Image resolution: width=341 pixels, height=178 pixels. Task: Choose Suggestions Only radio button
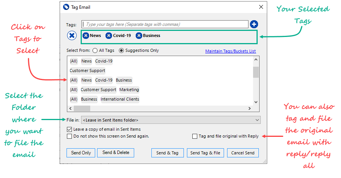(x=121, y=51)
